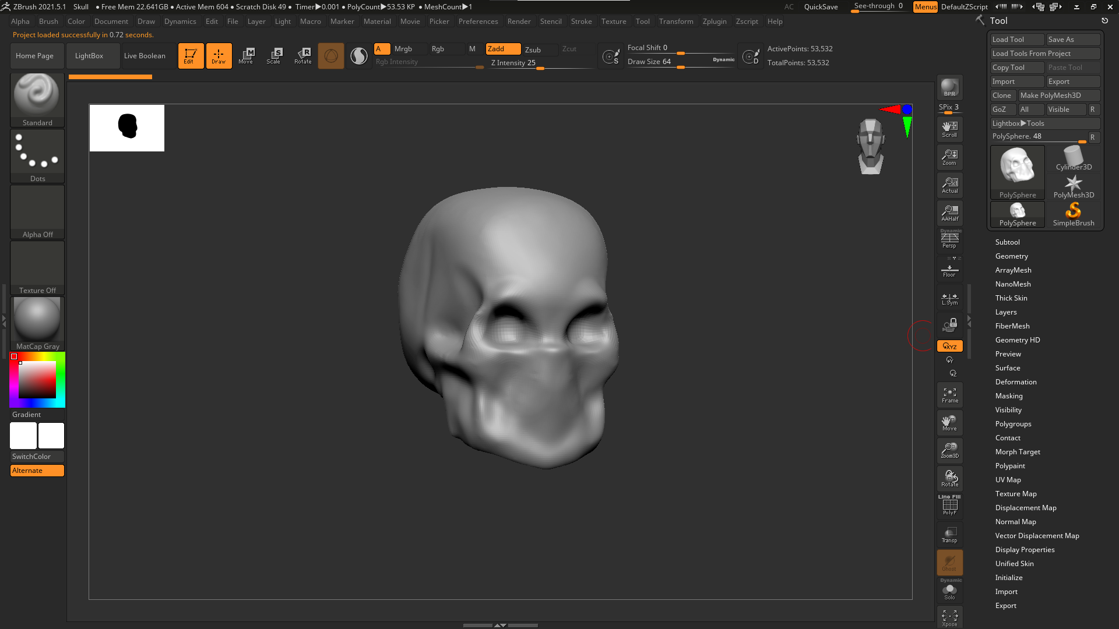Click the Frame view icon
This screenshot has width=1119, height=629.
tap(949, 395)
